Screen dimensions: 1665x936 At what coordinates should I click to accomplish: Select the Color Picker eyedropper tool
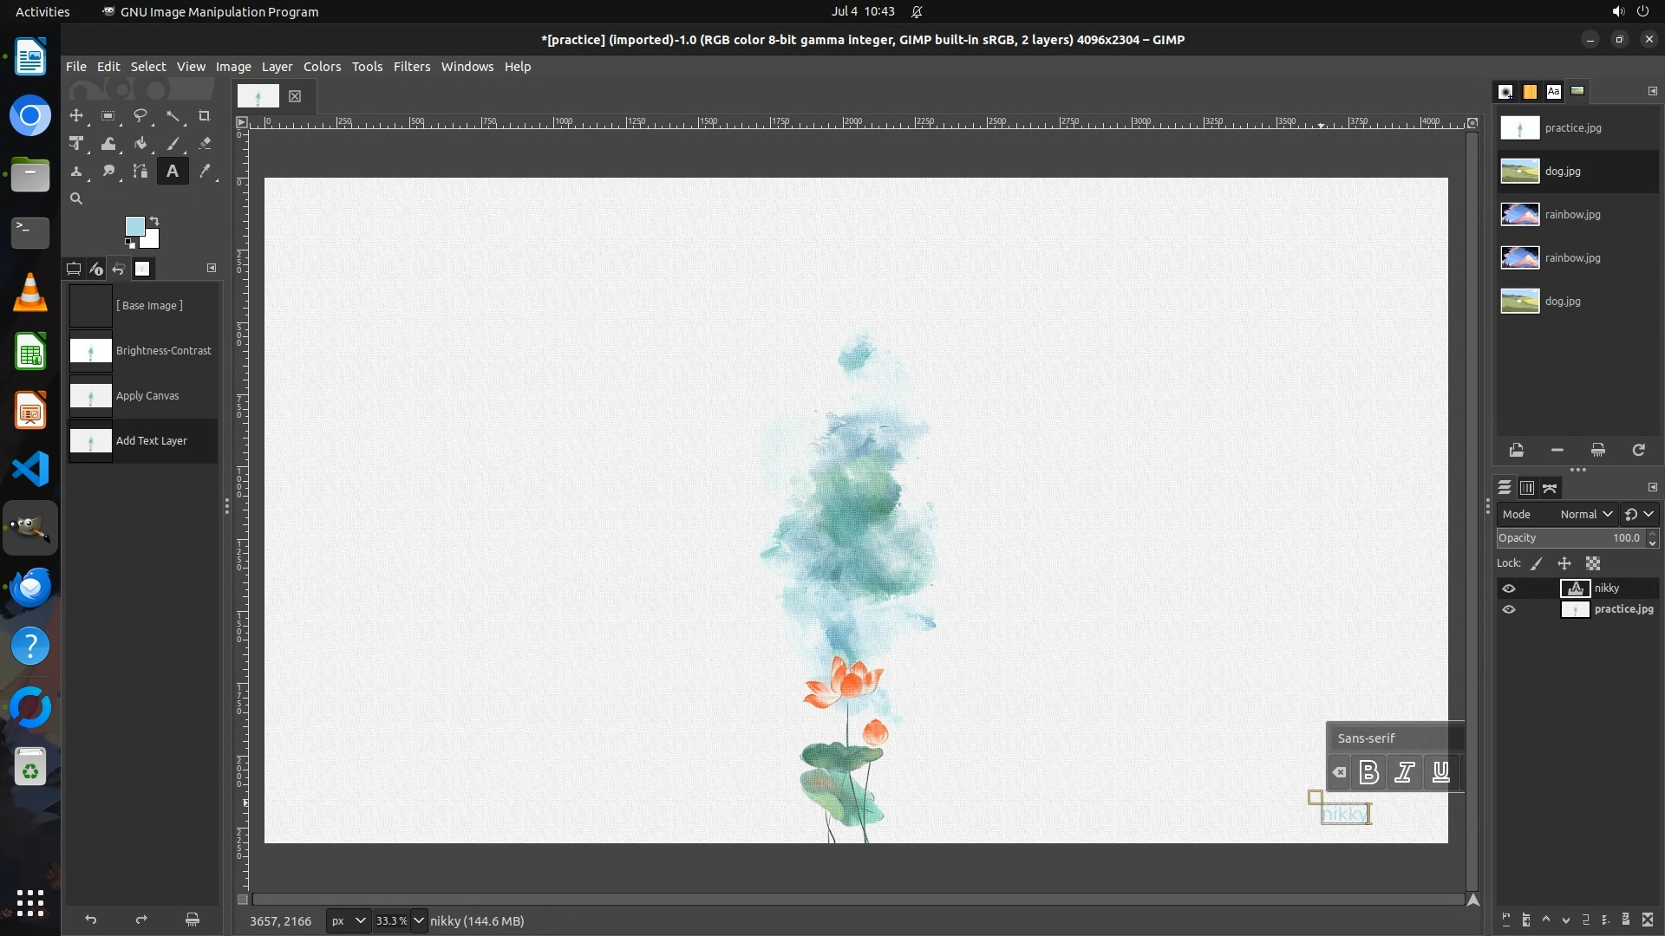tap(205, 172)
